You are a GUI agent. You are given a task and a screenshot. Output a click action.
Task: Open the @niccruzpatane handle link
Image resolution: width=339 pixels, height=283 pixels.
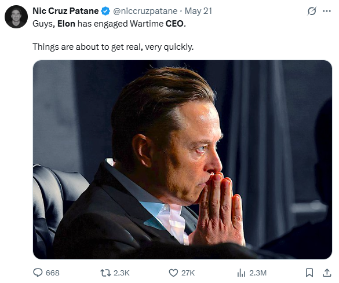tap(145, 11)
